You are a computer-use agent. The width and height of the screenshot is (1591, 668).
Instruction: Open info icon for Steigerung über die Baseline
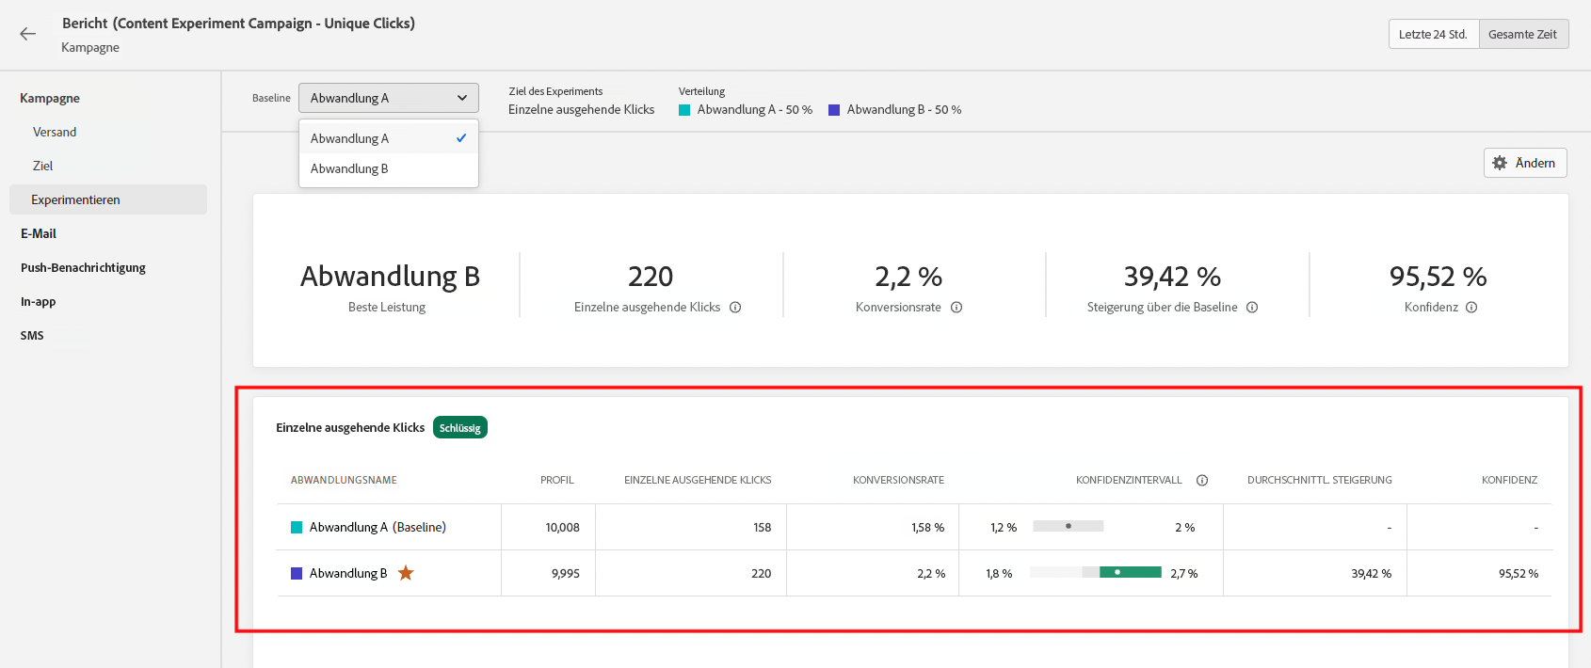[1252, 307]
